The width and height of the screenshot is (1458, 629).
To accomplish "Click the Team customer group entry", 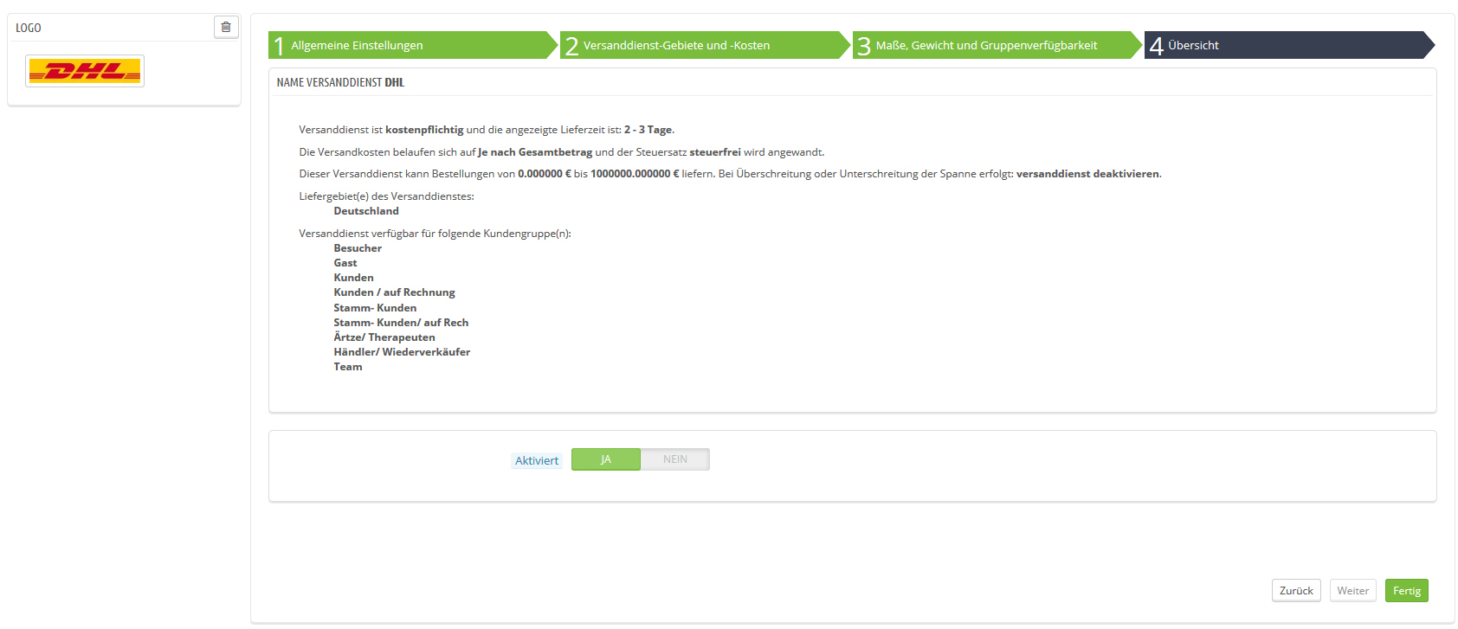I will (348, 367).
